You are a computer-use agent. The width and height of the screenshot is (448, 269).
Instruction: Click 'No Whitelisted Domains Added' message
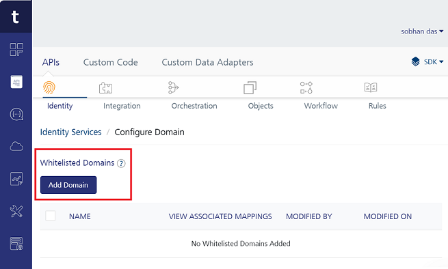tap(241, 244)
